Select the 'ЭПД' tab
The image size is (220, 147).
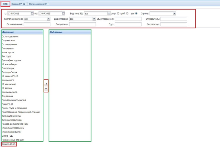coord(5,4)
